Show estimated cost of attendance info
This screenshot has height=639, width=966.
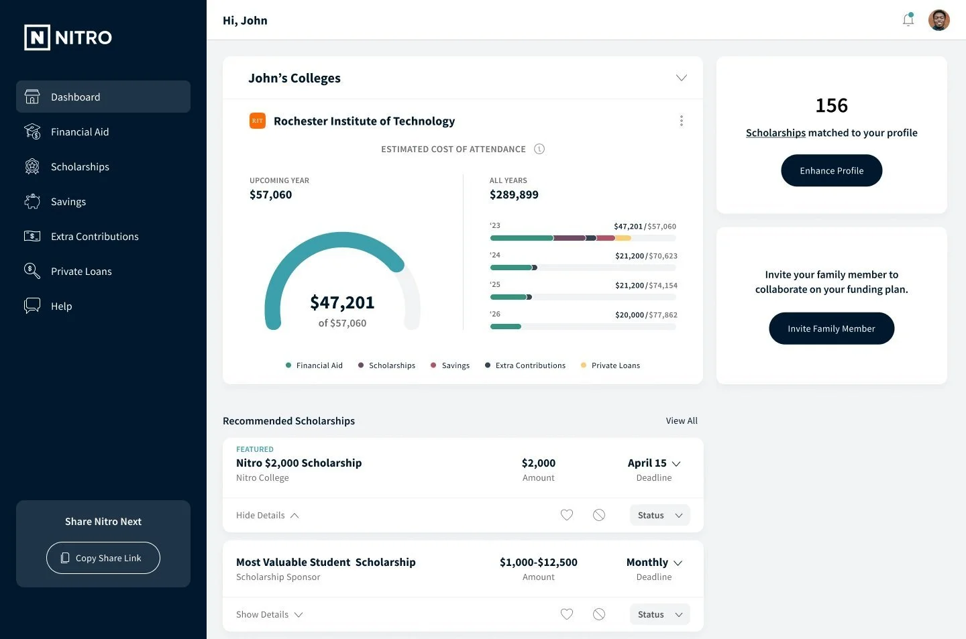click(x=539, y=149)
